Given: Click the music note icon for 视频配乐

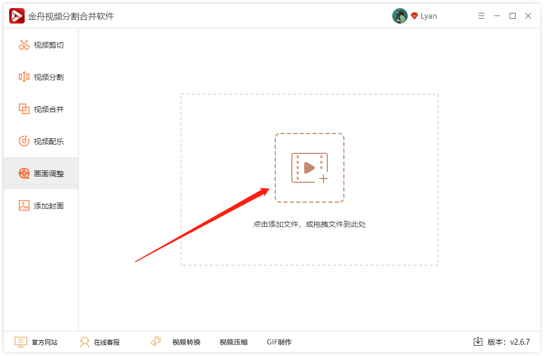Looking at the screenshot, I should [x=24, y=141].
